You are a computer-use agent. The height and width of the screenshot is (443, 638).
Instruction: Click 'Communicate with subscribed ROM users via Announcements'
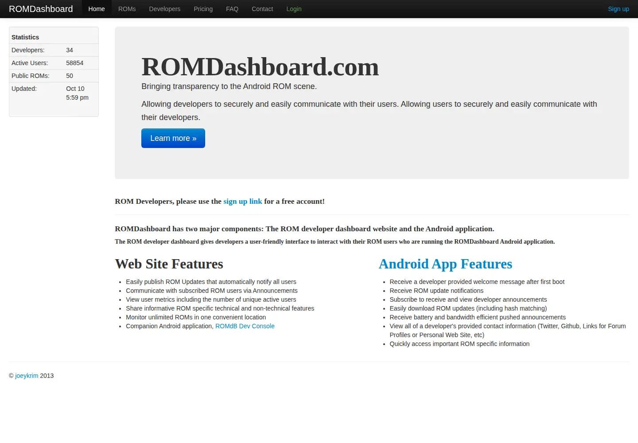pos(212,291)
